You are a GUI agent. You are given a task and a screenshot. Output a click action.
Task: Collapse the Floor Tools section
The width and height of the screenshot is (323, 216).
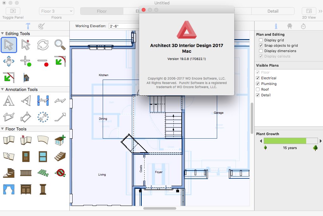pyautogui.click(x=2, y=129)
